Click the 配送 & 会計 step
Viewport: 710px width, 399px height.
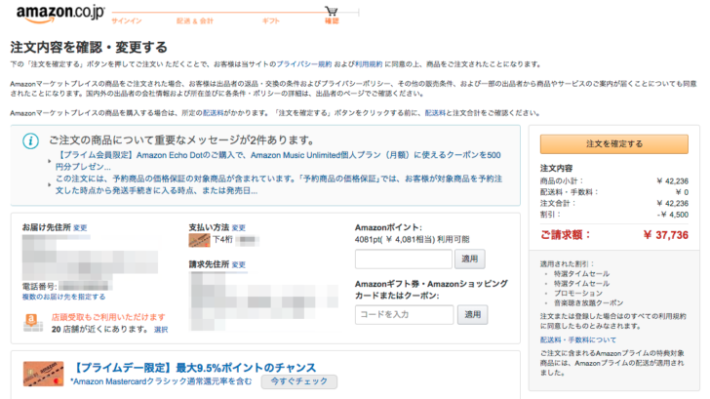pyautogui.click(x=195, y=20)
